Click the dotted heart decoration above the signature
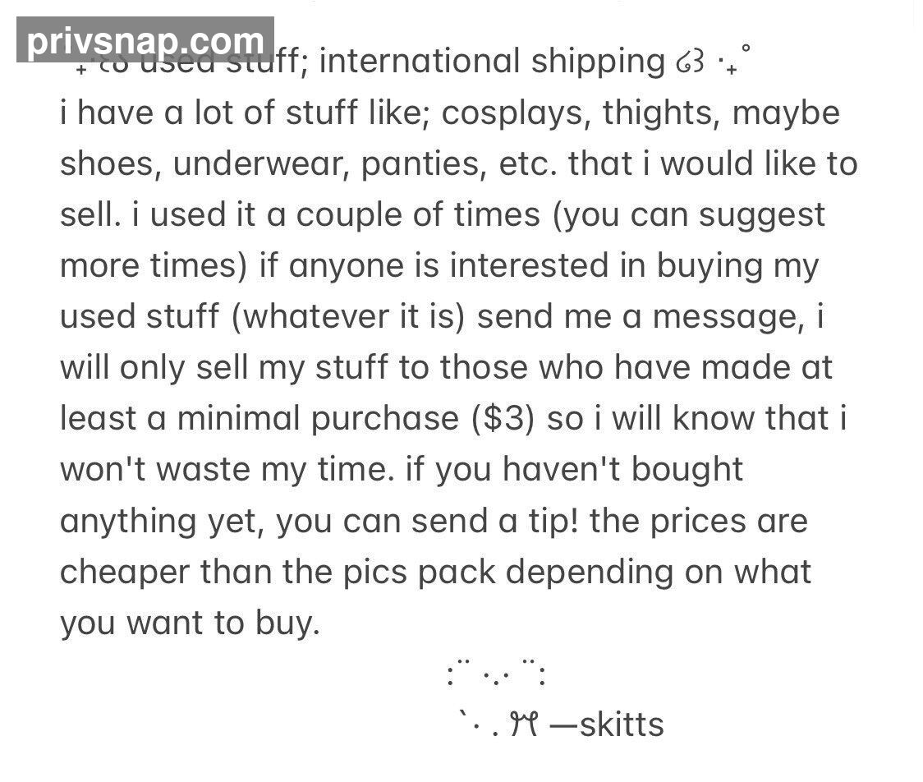The width and height of the screenshot is (923, 782). tap(497, 674)
